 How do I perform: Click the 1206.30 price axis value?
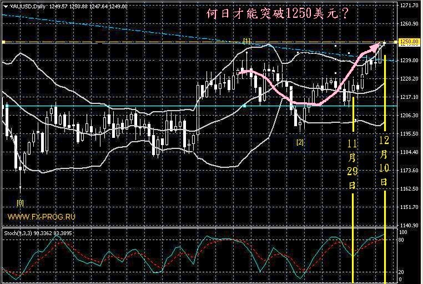pyautogui.click(x=409, y=115)
